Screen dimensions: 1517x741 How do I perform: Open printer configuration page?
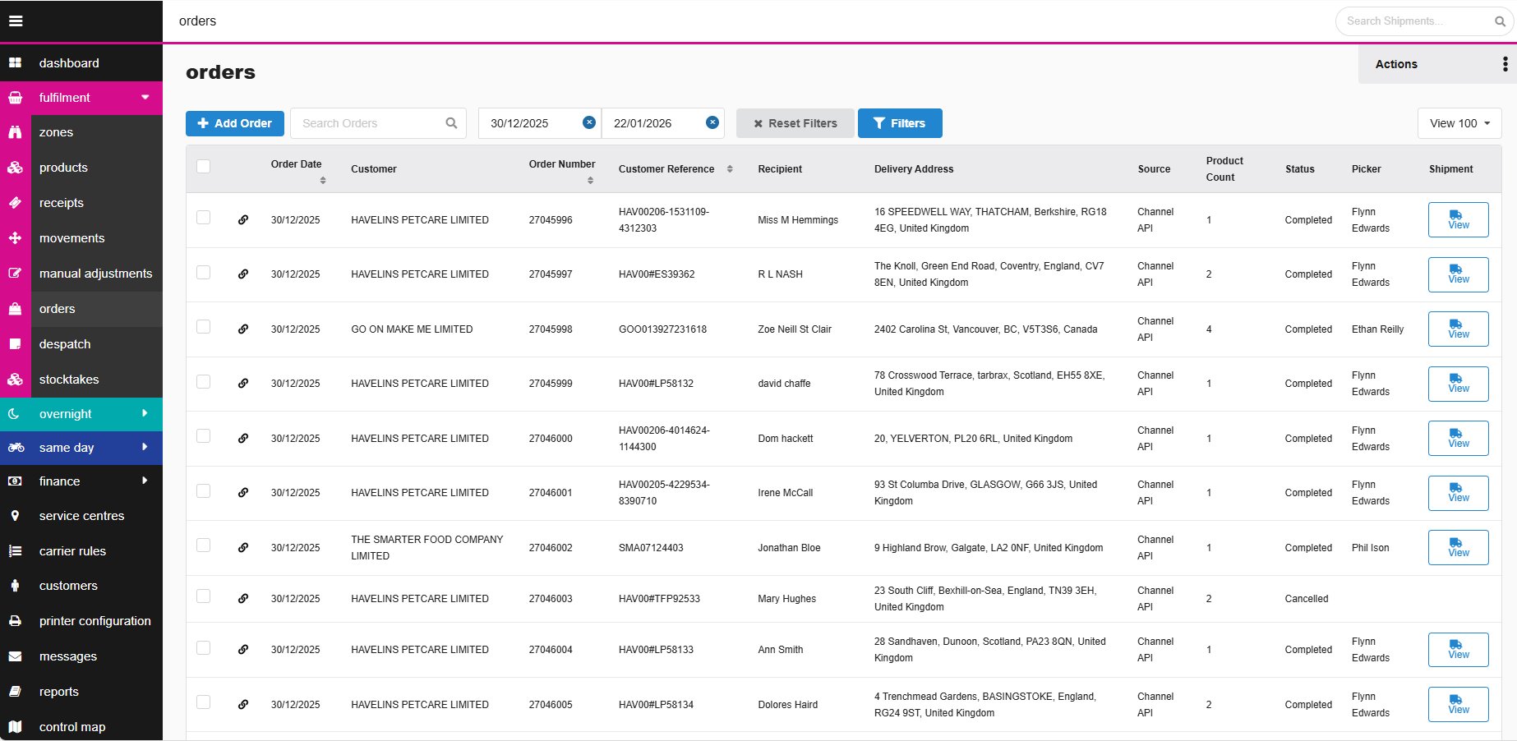click(x=81, y=621)
